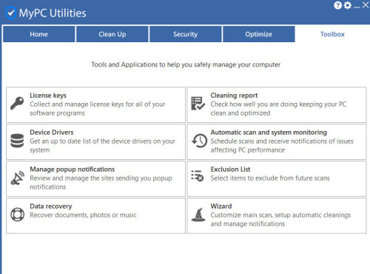Click the clock history icon for Automatic scan
The height and width of the screenshot is (274, 370).
pos(199,141)
